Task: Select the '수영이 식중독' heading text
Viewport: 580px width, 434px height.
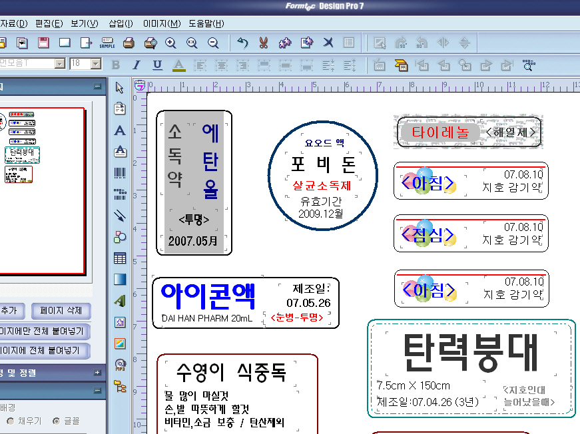Action: click(231, 372)
